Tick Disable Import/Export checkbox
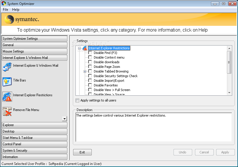 point(90,80)
